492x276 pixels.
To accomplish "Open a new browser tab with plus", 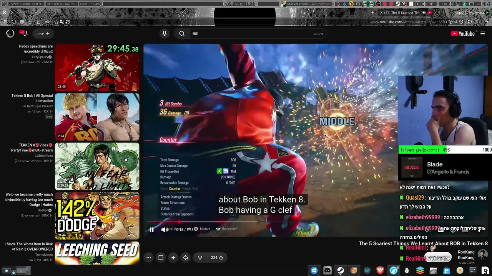I will coord(372,13).
